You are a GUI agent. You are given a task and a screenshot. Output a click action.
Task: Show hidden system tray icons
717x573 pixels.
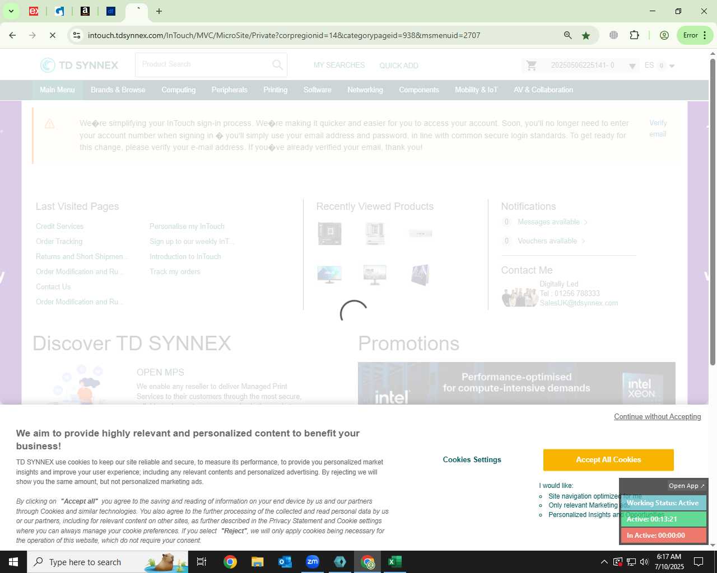tap(604, 562)
